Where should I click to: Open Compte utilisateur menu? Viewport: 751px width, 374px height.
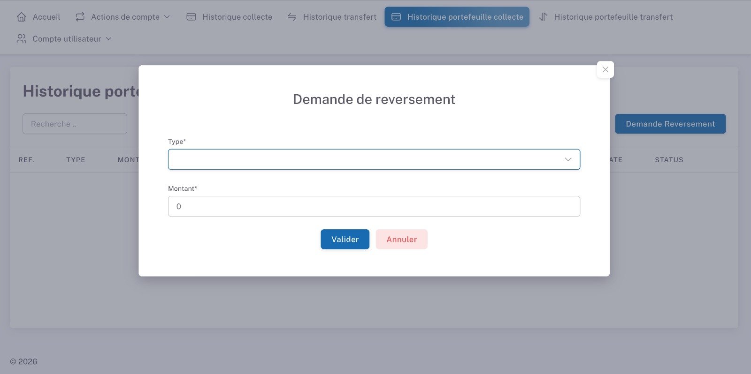[64, 39]
